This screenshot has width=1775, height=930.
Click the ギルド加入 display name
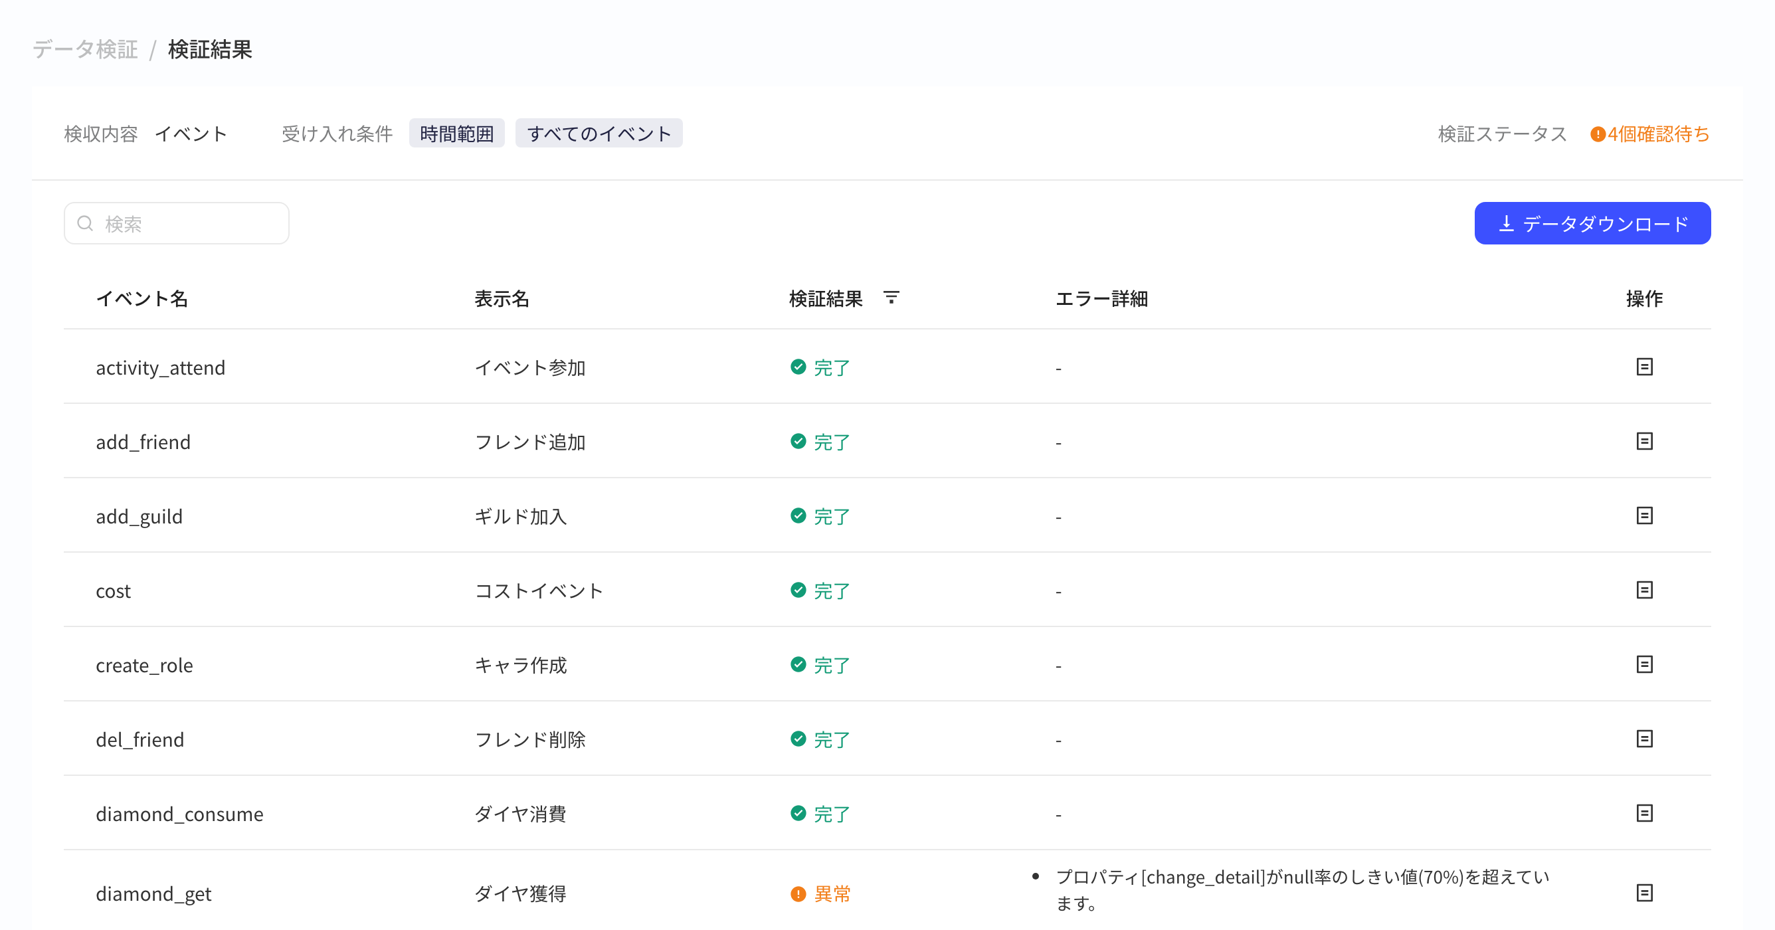click(x=520, y=516)
